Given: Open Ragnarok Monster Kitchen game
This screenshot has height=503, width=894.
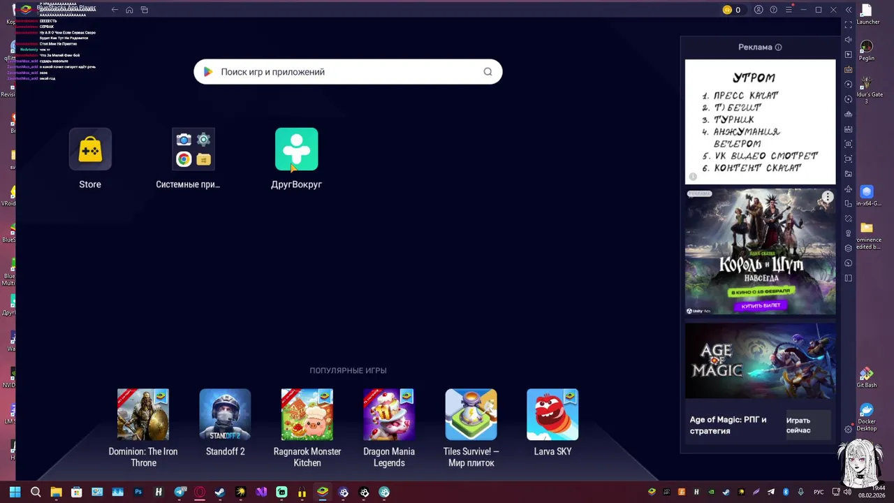Looking at the screenshot, I should pos(307,428).
